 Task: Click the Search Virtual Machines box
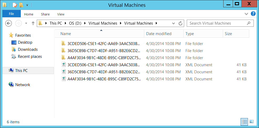217,23
